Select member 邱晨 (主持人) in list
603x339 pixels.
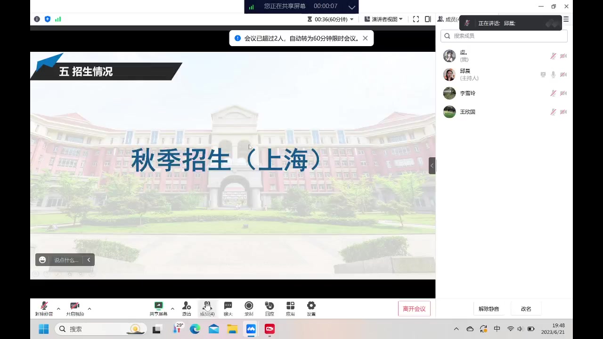(x=504, y=74)
